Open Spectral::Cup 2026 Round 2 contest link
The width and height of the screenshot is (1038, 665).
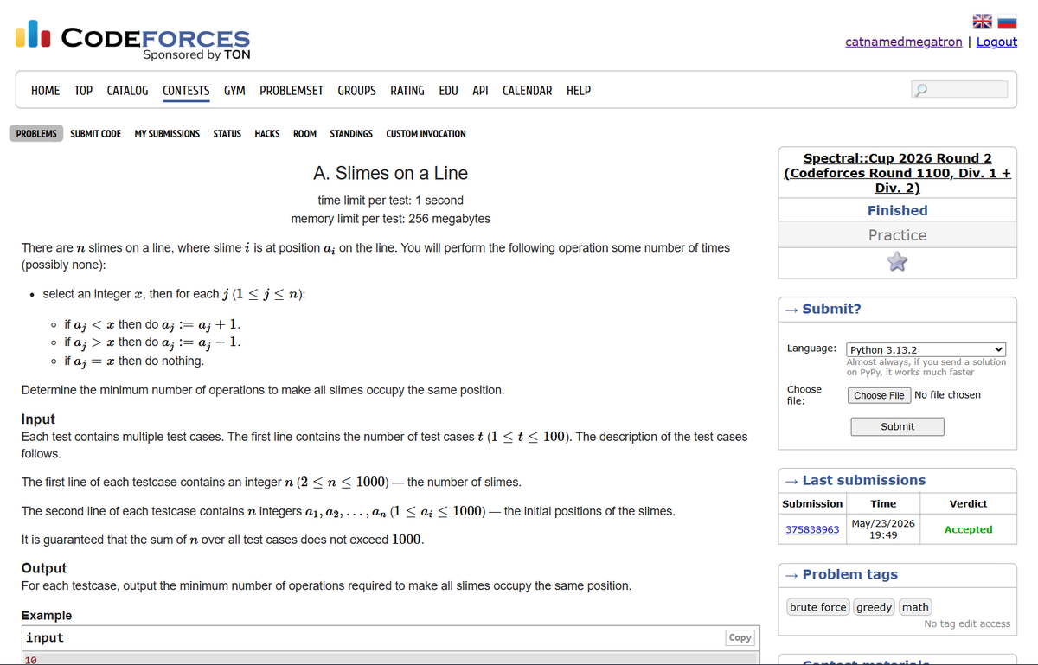898,173
